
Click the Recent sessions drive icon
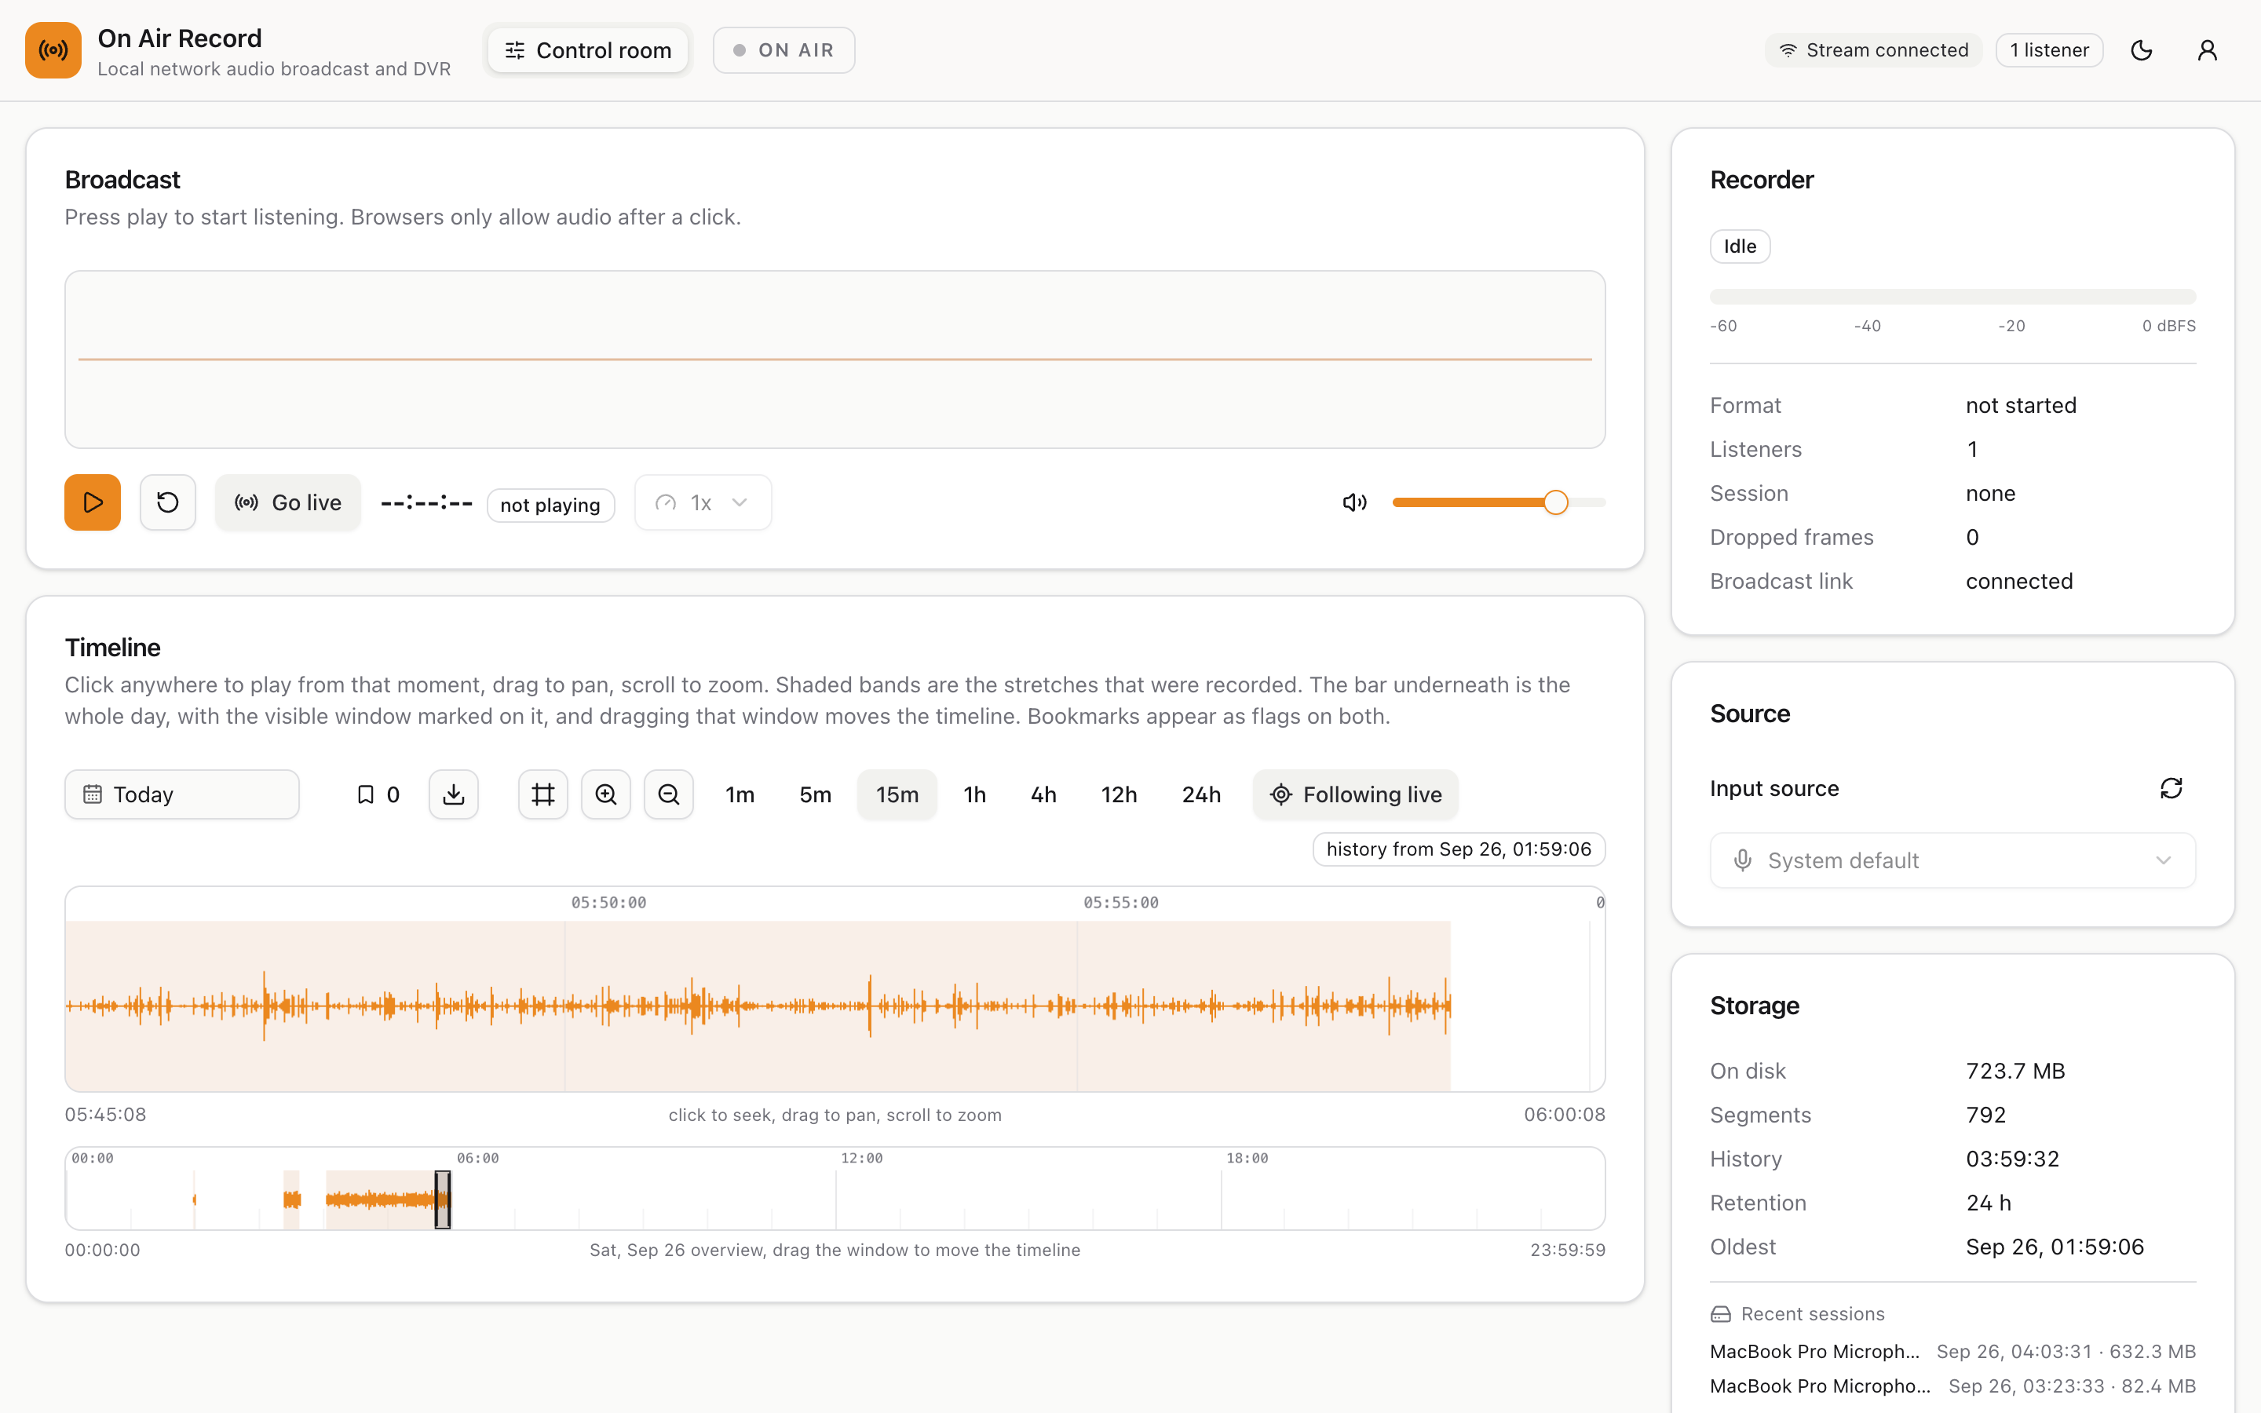[x=1721, y=1314]
